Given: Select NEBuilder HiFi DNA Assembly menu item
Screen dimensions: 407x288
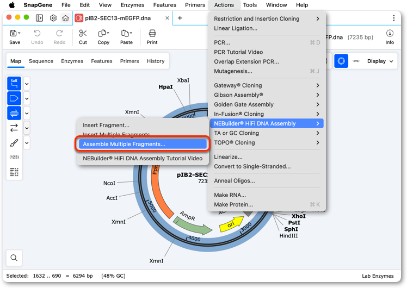Looking at the screenshot, I should [x=267, y=123].
